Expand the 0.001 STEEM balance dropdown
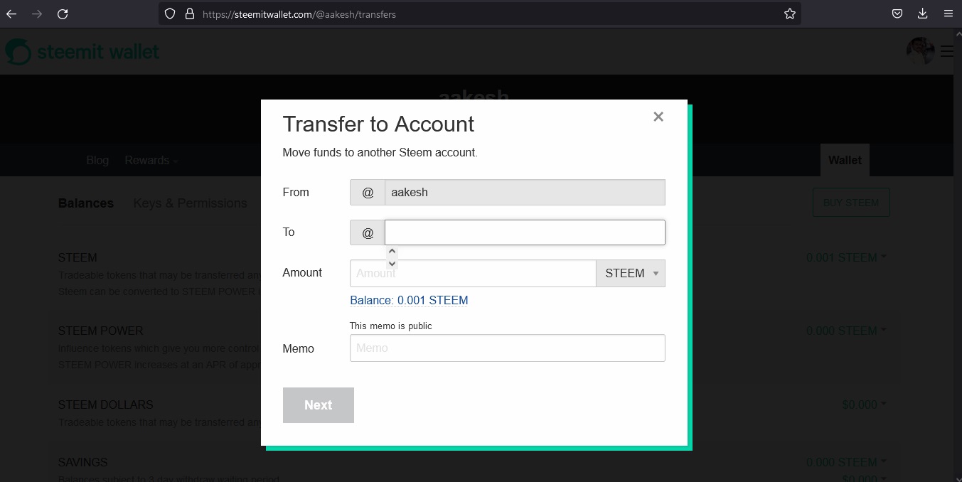This screenshot has height=482, width=962. [846, 257]
